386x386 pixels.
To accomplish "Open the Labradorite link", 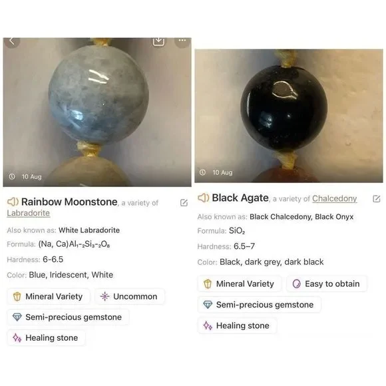I will [x=29, y=213].
